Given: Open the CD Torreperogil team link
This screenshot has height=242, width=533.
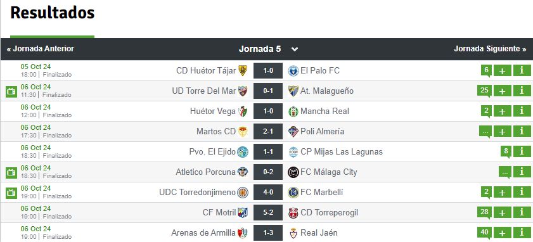Looking at the screenshot, I should tap(329, 213).
